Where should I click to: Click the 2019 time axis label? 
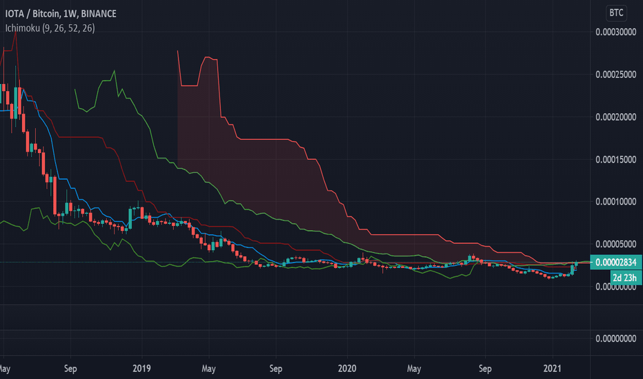tap(142, 369)
